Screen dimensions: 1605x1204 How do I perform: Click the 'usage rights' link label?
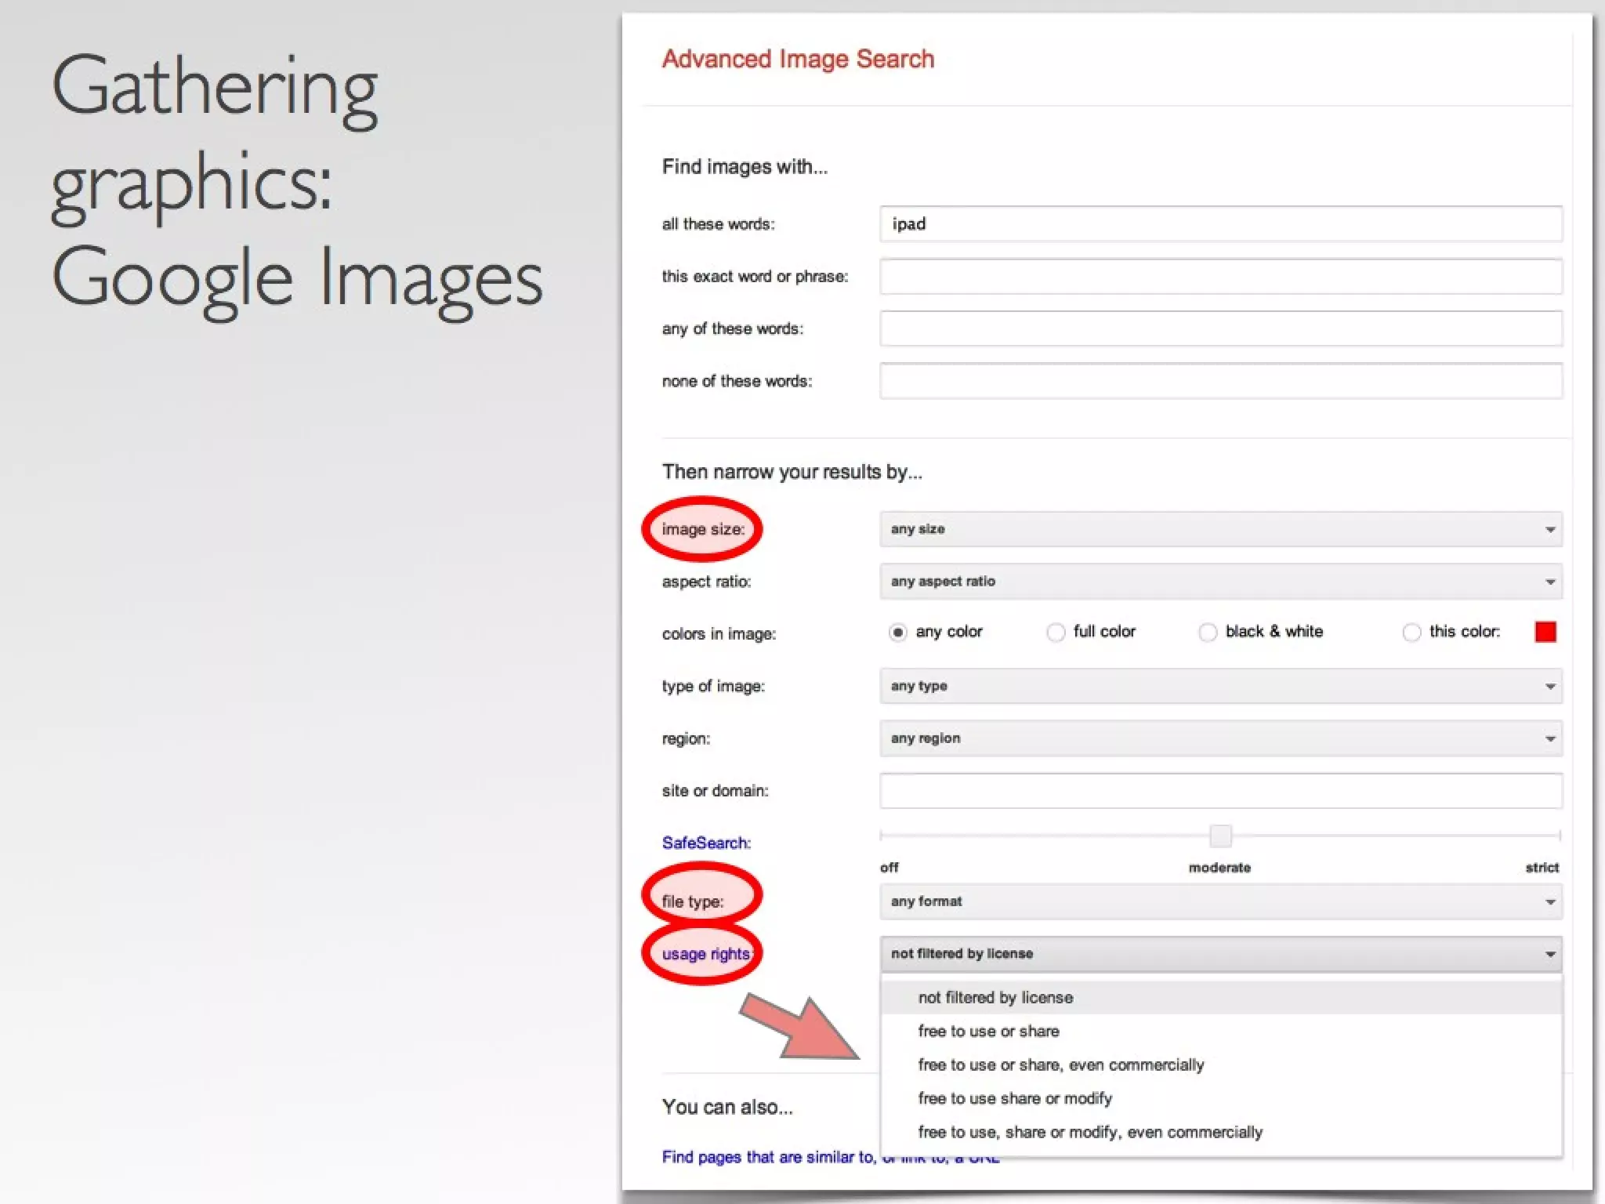(x=705, y=954)
